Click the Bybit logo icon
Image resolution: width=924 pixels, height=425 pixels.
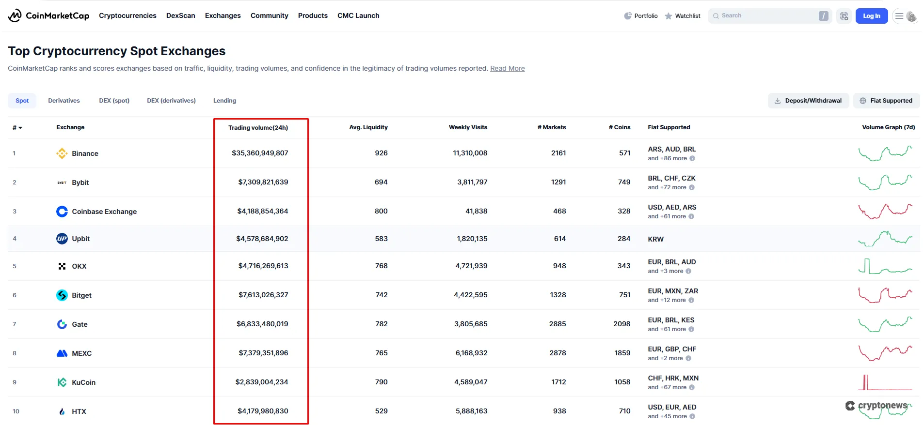pyautogui.click(x=62, y=182)
